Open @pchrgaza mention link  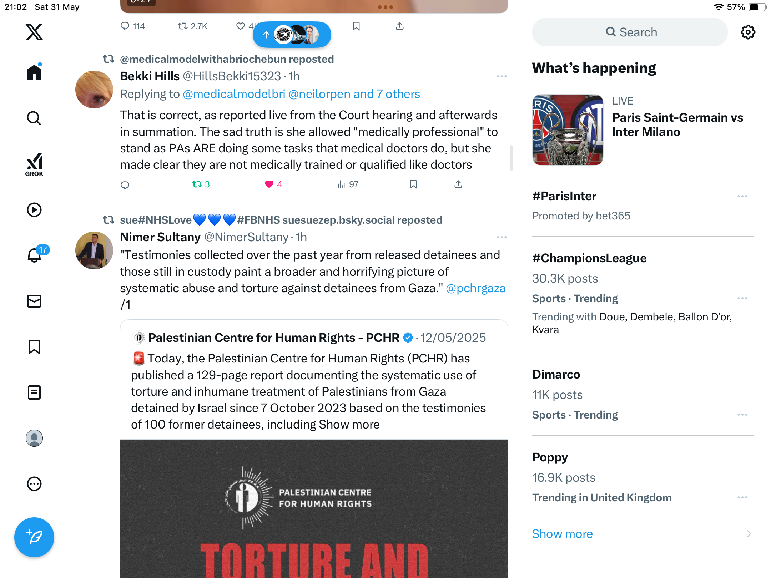(x=476, y=288)
